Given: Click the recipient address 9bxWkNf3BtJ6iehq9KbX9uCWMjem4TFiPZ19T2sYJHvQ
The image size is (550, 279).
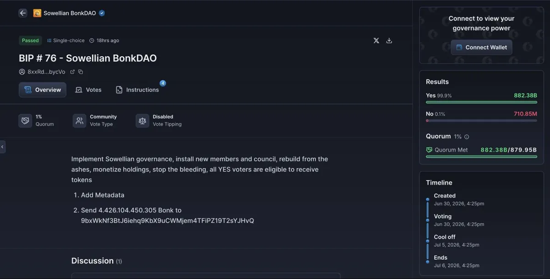Looking at the screenshot, I should pyautogui.click(x=167, y=221).
